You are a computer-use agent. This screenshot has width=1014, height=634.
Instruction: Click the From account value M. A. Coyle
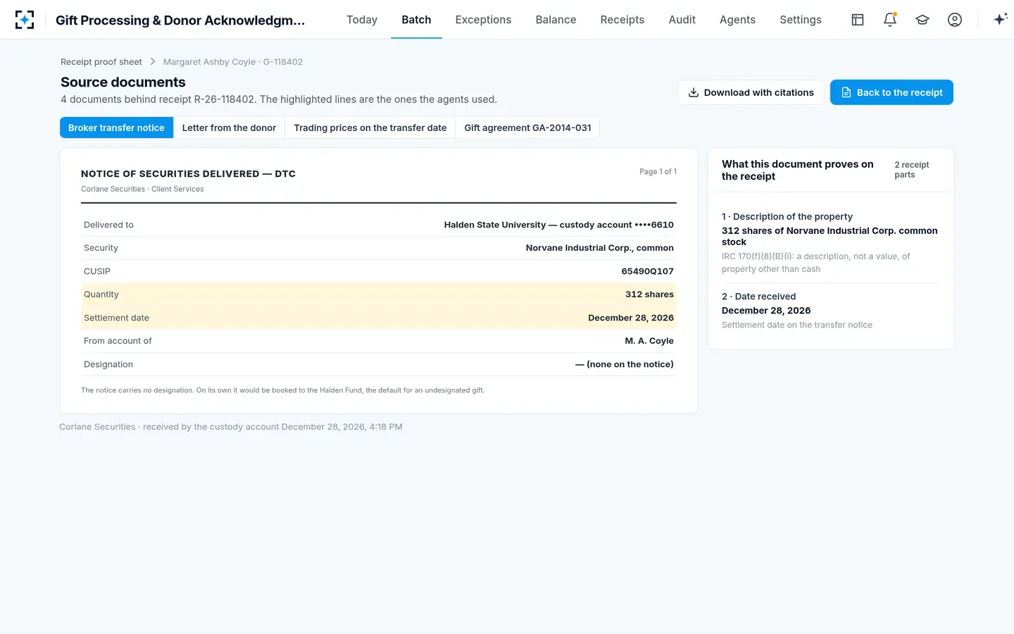(x=649, y=341)
